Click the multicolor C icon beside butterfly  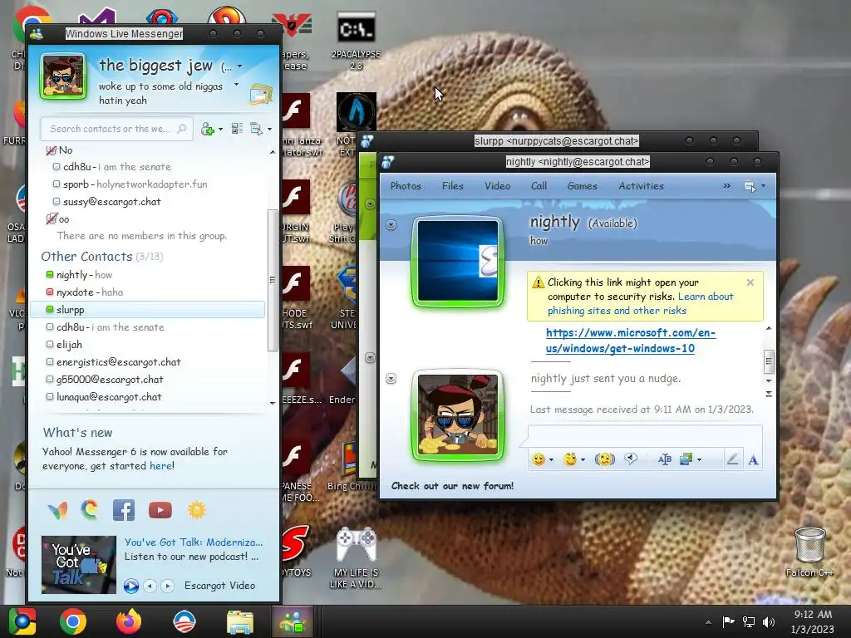point(90,510)
